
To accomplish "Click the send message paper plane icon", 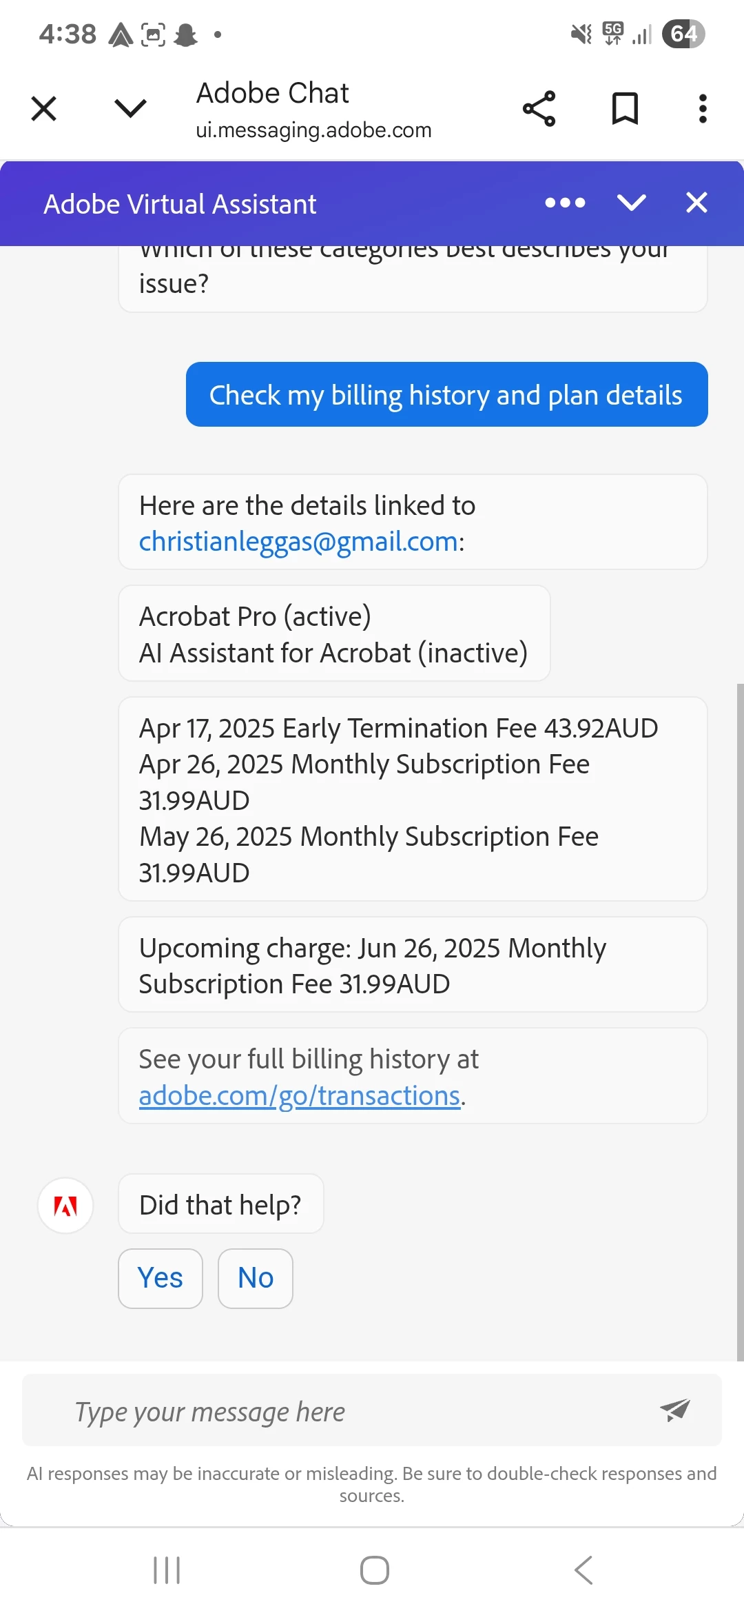I will pos(675,1410).
